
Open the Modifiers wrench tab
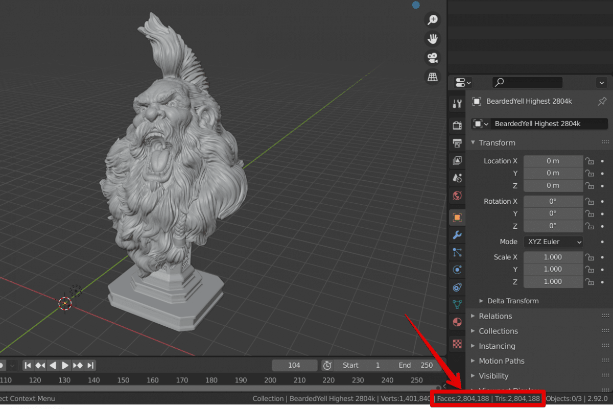tap(457, 235)
